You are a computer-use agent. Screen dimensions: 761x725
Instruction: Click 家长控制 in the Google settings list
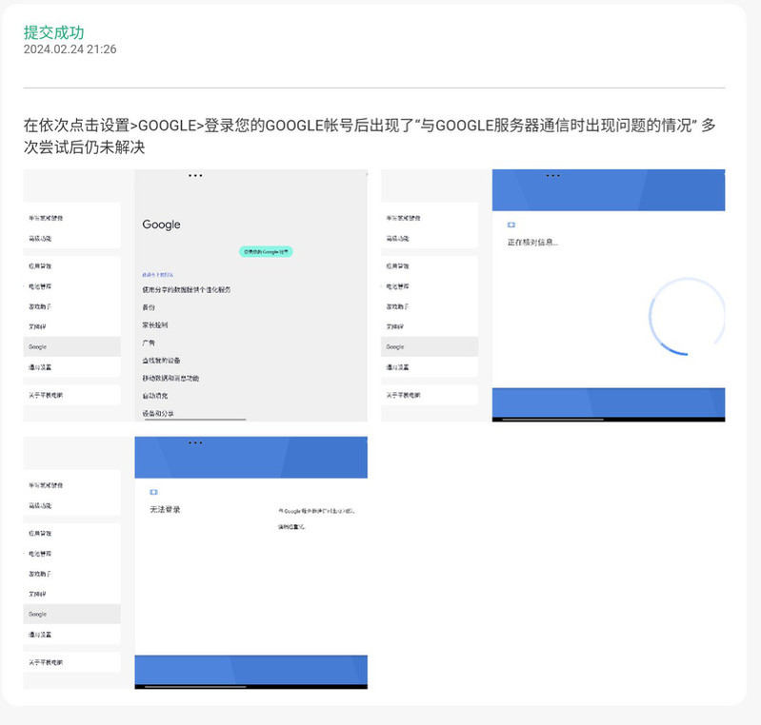(155, 325)
